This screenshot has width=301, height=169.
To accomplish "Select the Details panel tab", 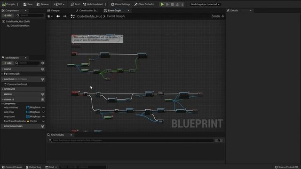I will pos(234,10).
